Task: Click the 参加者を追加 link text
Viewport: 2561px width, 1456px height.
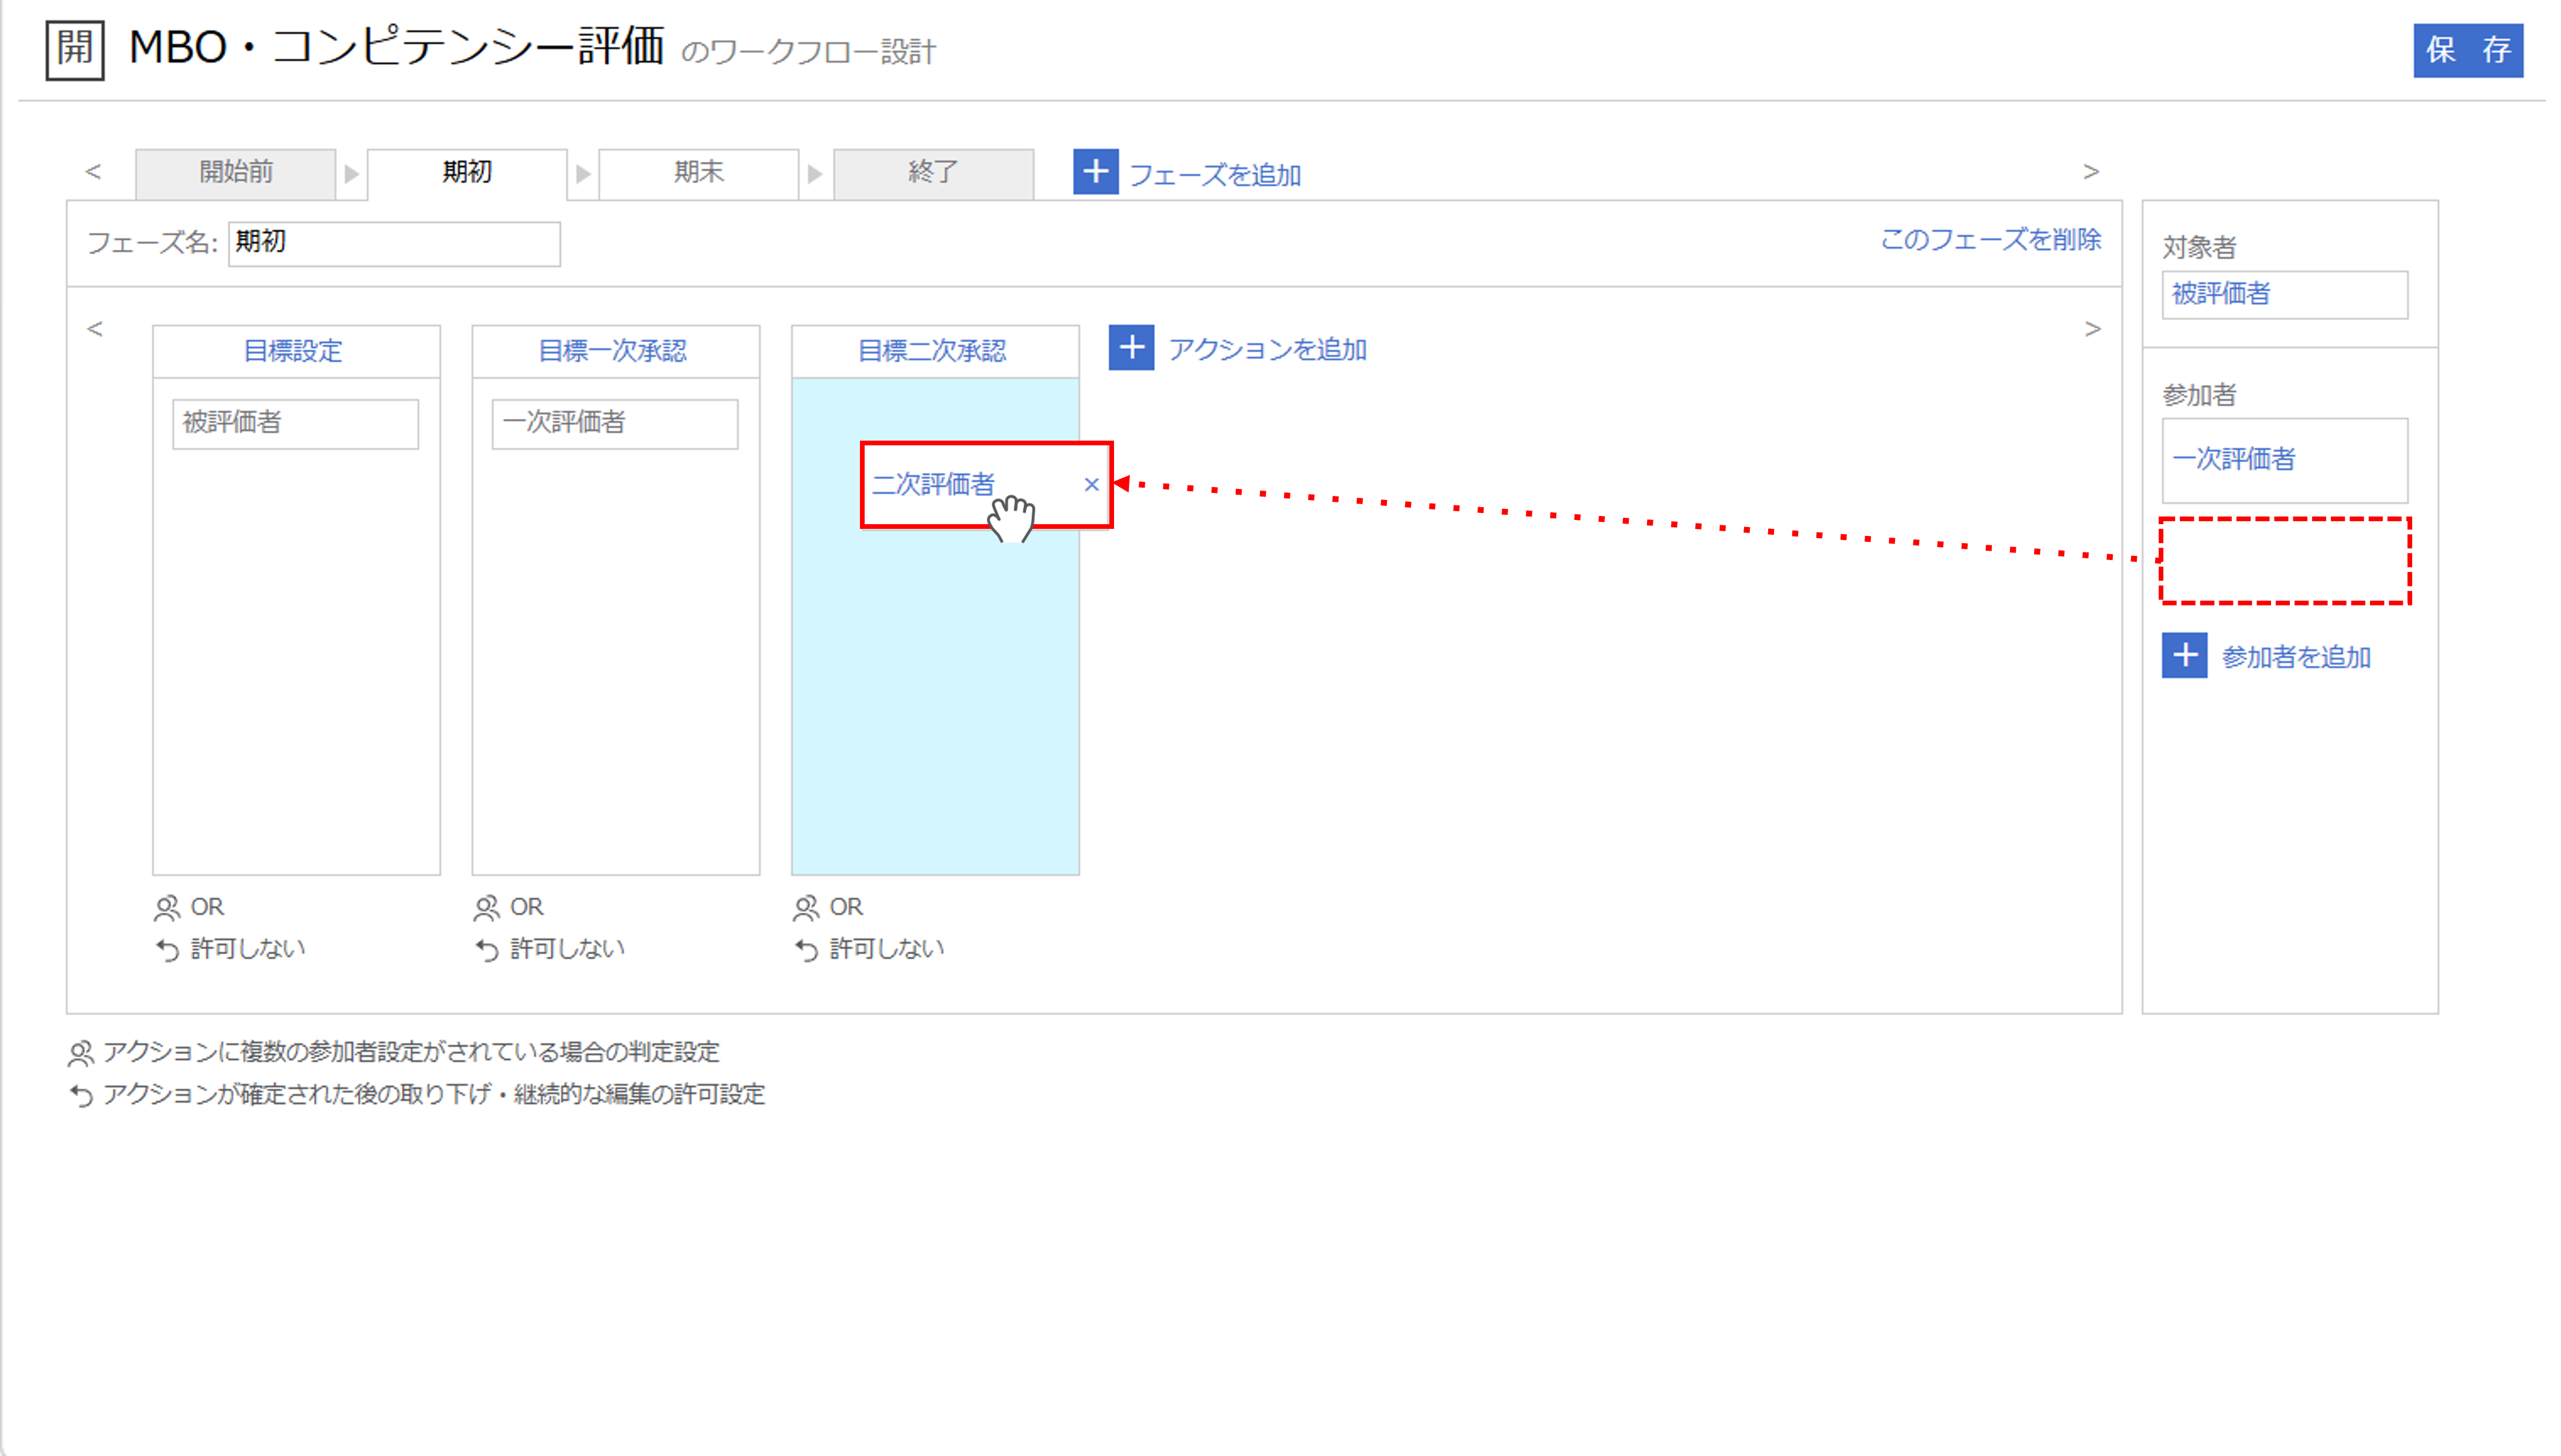Action: [2295, 657]
